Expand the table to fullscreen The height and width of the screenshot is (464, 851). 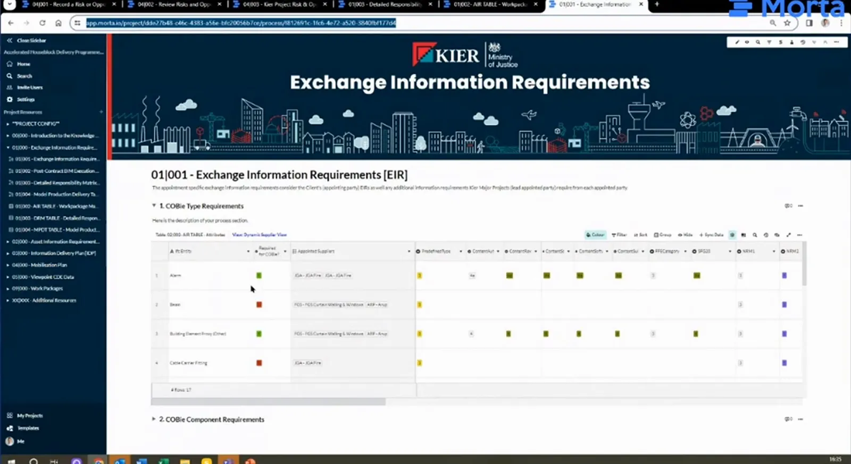click(788, 235)
